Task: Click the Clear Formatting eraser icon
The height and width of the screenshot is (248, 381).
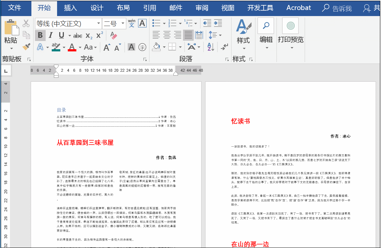Action: pos(113,35)
